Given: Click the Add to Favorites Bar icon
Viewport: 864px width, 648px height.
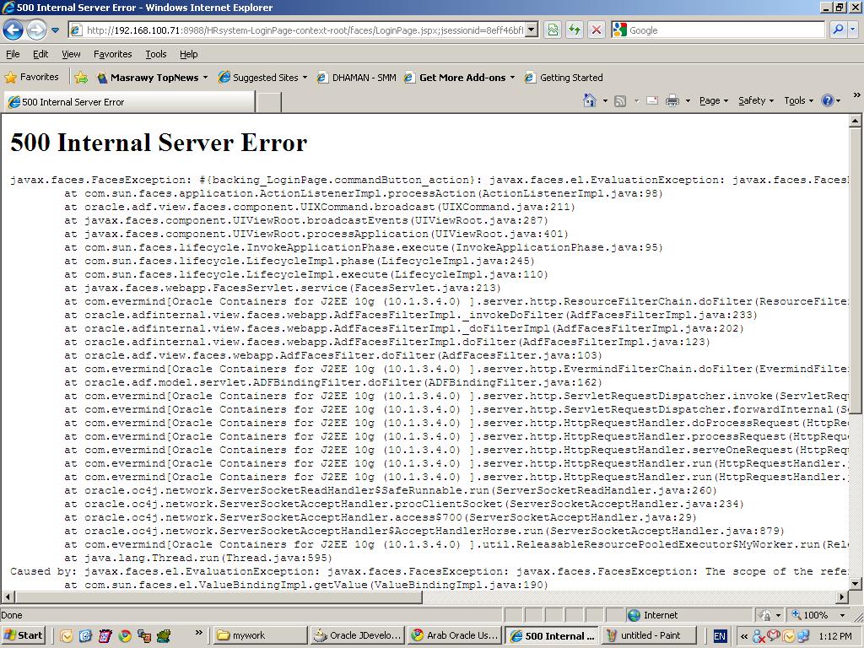Looking at the screenshot, I should point(81,78).
